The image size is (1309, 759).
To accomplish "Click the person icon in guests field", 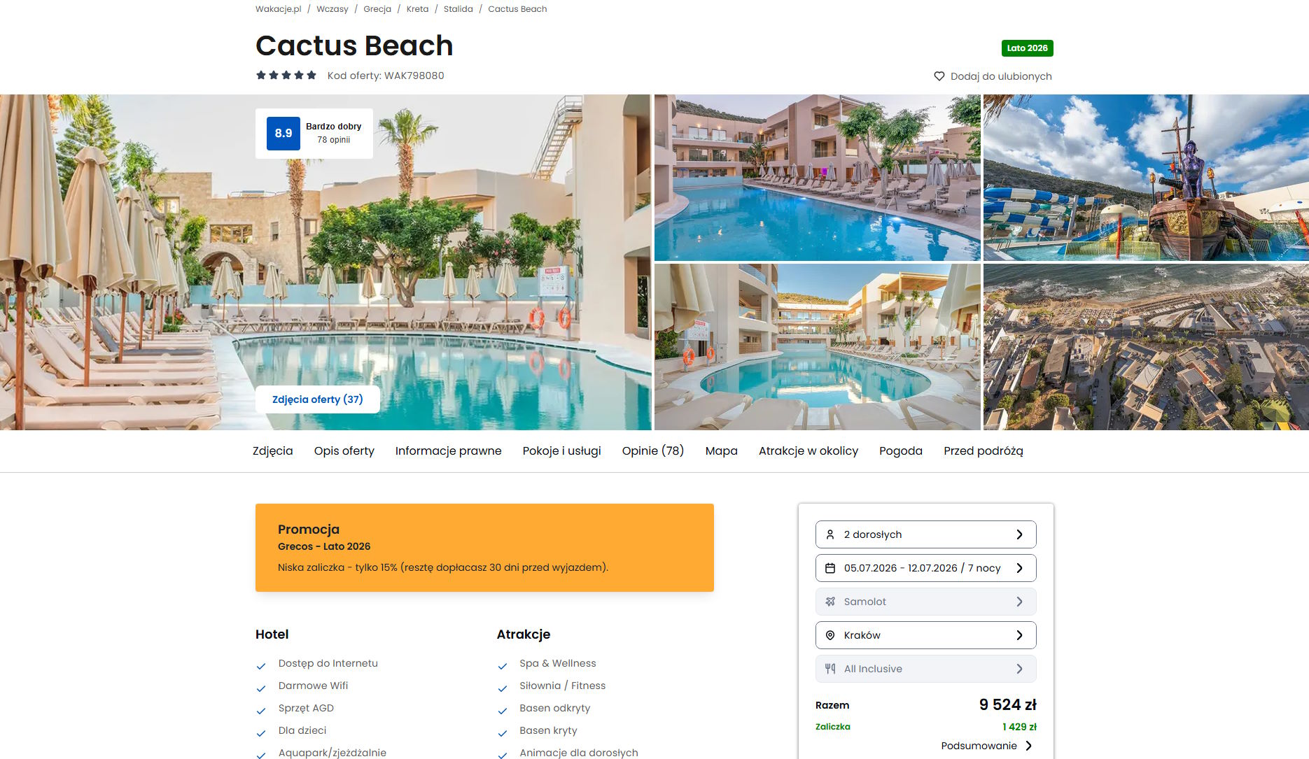I will pos(830,534).
